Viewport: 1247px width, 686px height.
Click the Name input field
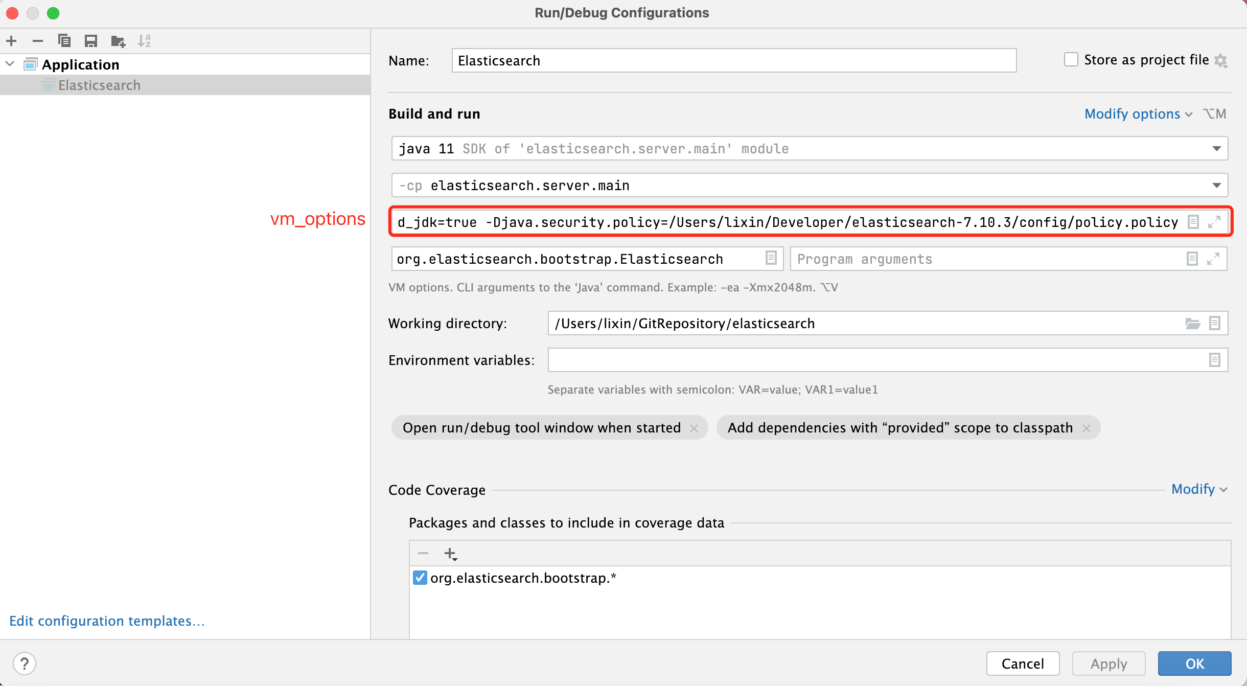pyautogui.click(x=734, y=60)
